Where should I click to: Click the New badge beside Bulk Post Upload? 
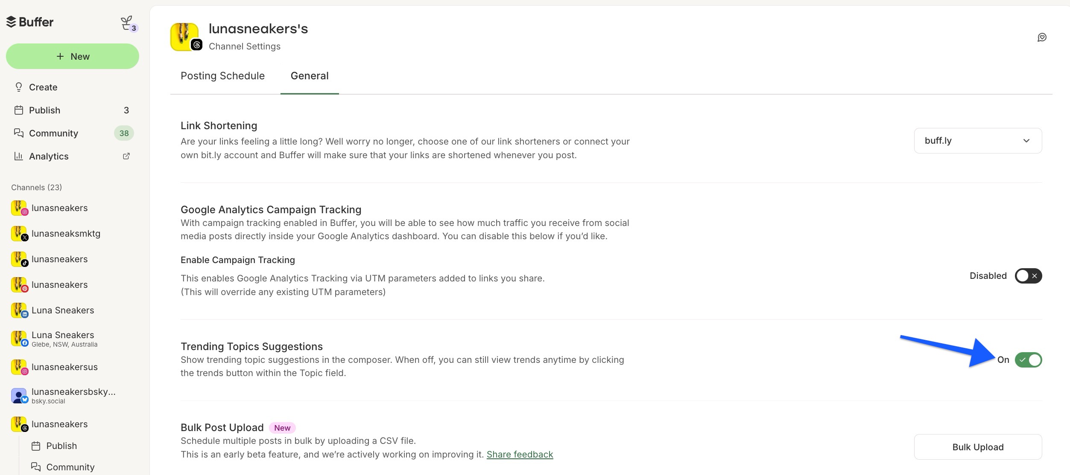click(282, 428)
